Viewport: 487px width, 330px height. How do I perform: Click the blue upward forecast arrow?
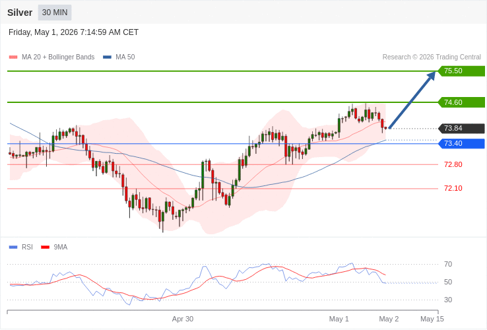pyautogui.click(x=412, y=100)
